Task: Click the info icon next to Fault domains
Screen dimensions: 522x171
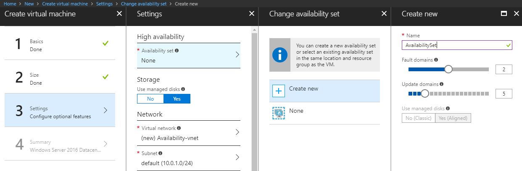Action: tap(436, 60)
